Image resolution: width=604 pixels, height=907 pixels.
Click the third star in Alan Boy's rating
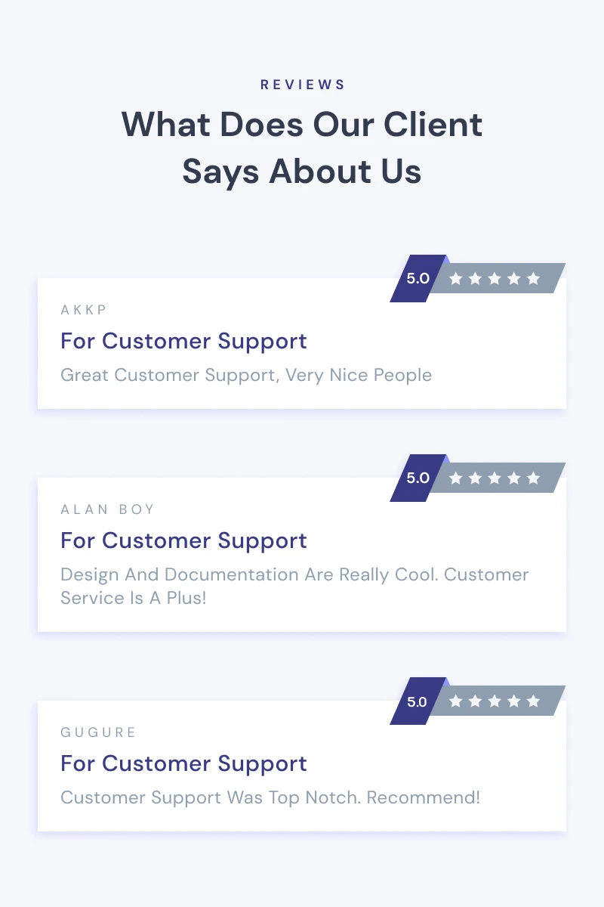tap(495, 478)
